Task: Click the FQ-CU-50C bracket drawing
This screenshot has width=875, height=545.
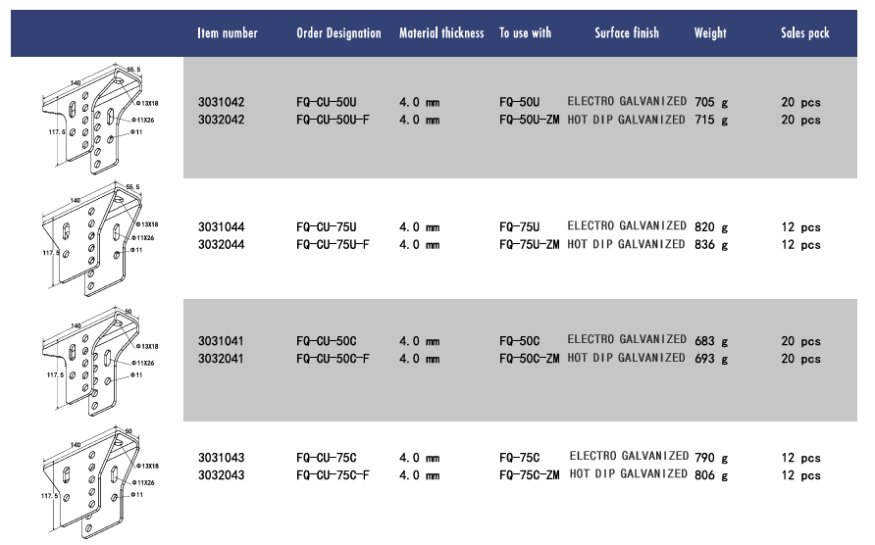Action: pos(100,361)
